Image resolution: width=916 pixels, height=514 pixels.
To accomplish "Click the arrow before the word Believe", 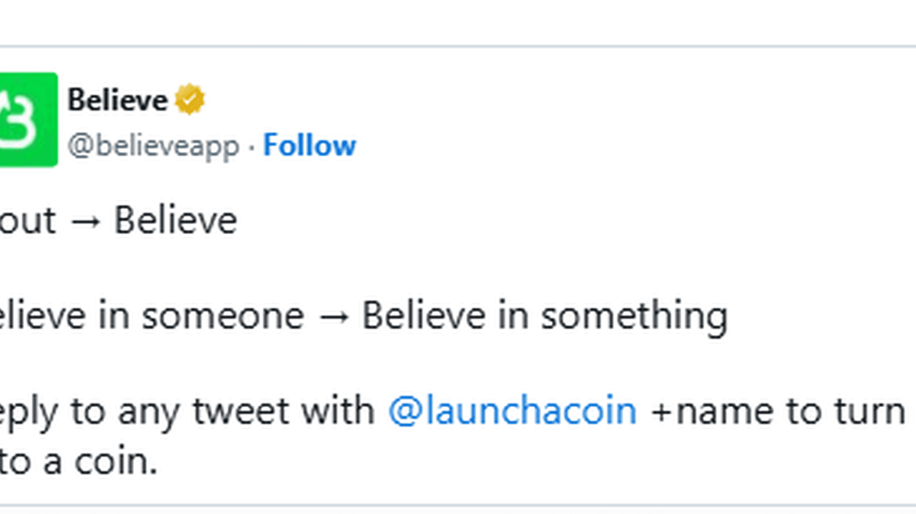I will [86, 222].
